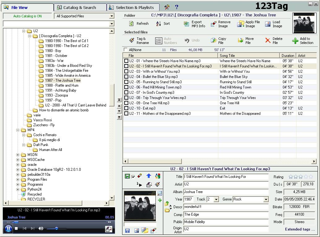Toggle the All/None checkbox
The height and width of the screenshot is (237, 320).
[126, 50]
